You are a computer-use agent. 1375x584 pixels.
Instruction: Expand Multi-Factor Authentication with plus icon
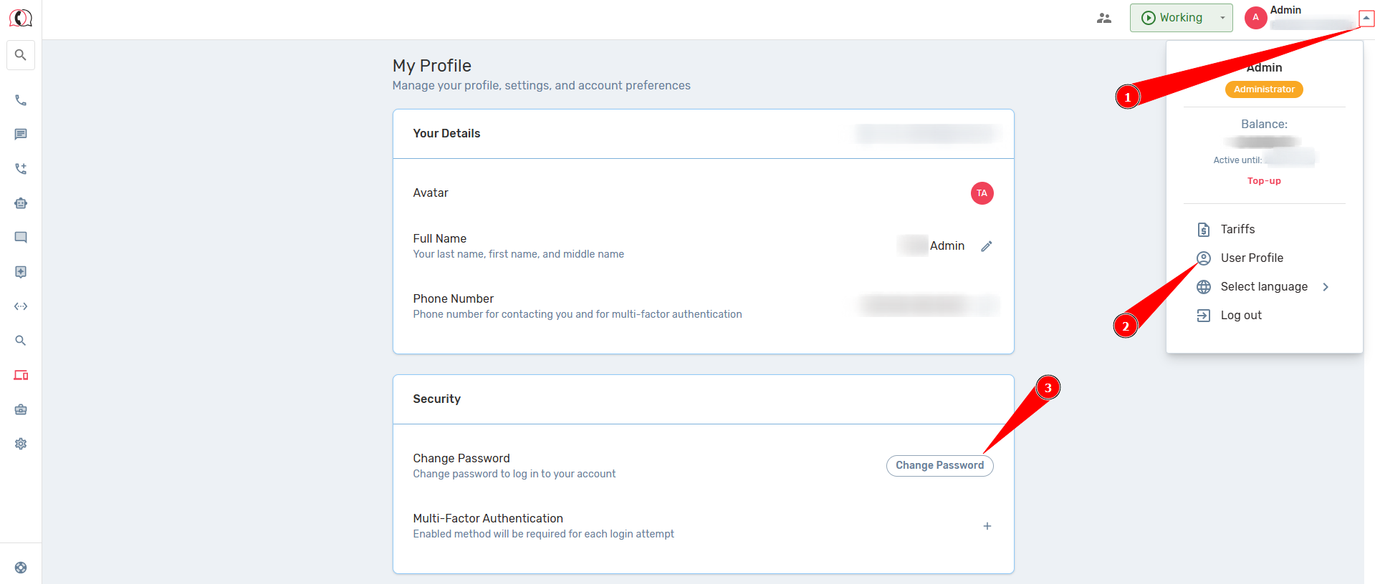(x=987, y=526)
